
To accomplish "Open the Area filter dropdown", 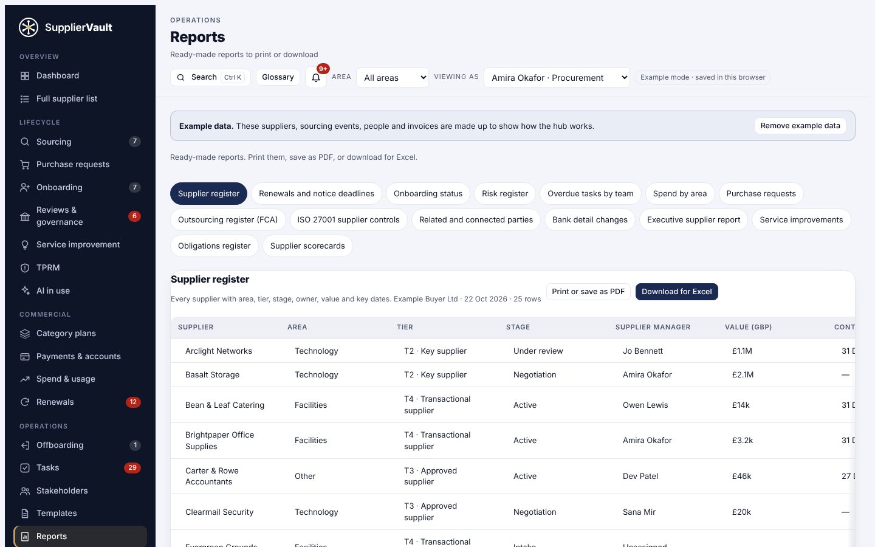I will click(x=393, y=78).
